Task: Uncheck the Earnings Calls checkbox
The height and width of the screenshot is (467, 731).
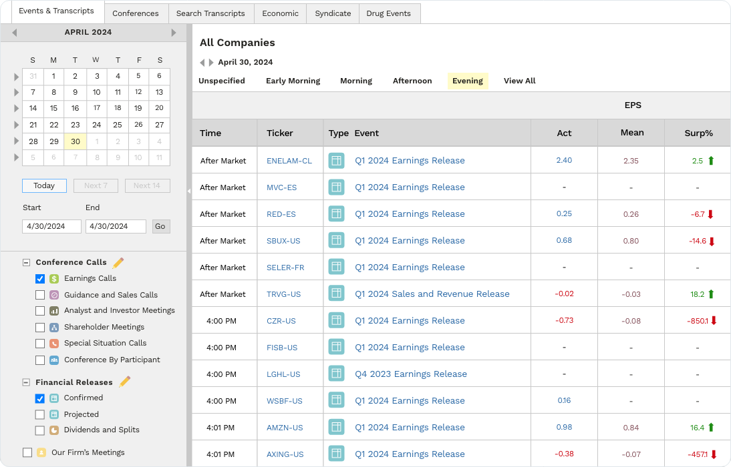Action: click(x=40, y=279)
